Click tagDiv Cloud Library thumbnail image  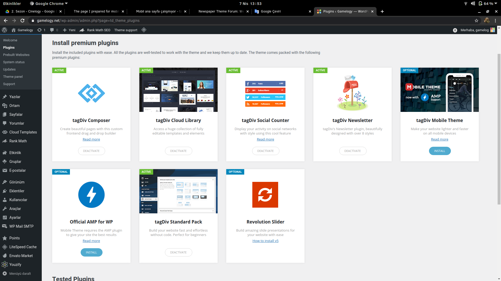178,90
